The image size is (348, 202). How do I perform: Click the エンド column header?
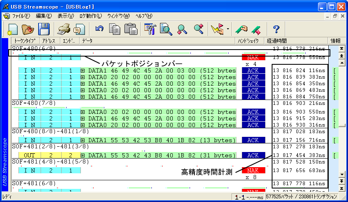(70, 41)
